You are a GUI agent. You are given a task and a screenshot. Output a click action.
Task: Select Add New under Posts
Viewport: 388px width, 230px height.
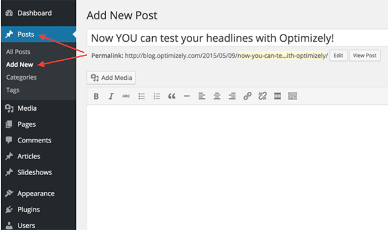tap(20, 64)
